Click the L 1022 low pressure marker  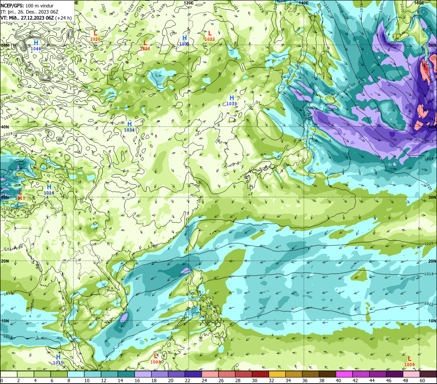click(x=210, y=36)
